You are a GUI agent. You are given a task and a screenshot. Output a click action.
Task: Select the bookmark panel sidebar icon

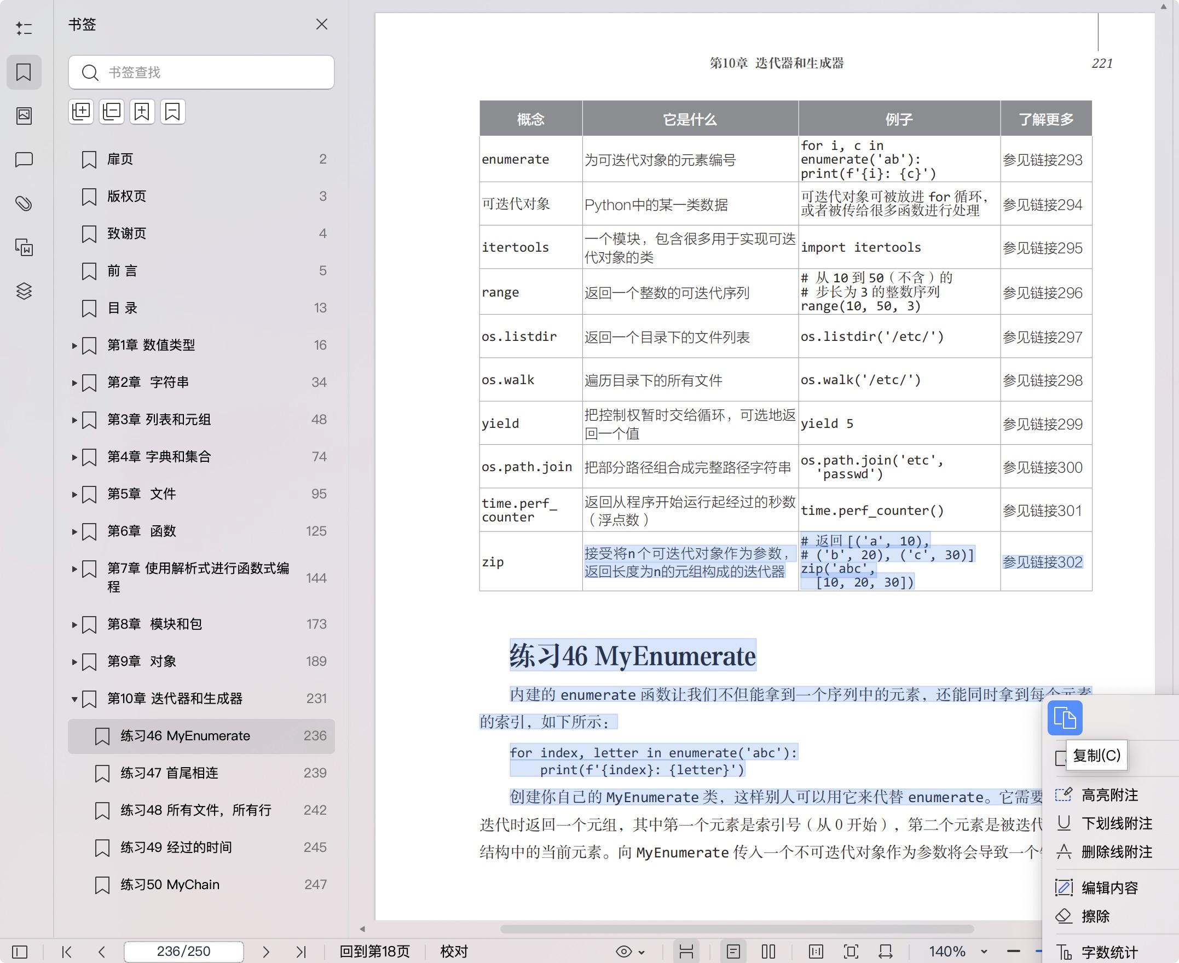[x=24, y=72]
